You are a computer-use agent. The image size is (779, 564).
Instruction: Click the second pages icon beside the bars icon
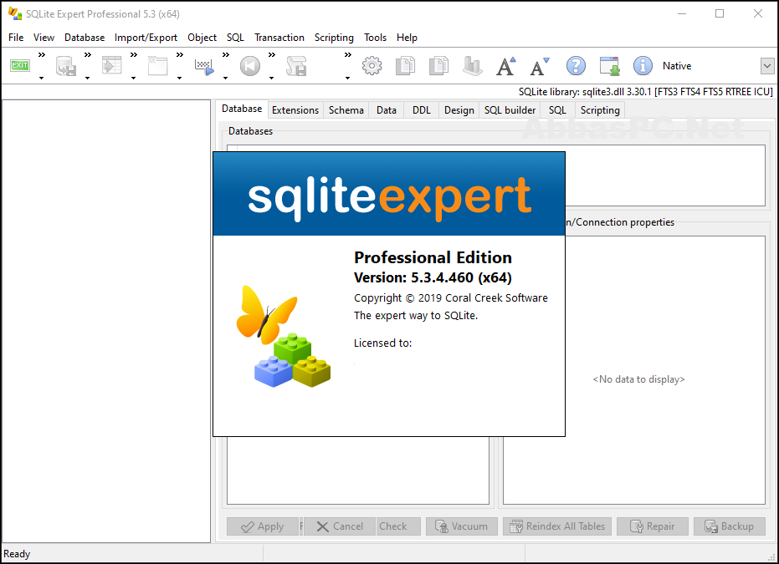click(x=438, y=66)
